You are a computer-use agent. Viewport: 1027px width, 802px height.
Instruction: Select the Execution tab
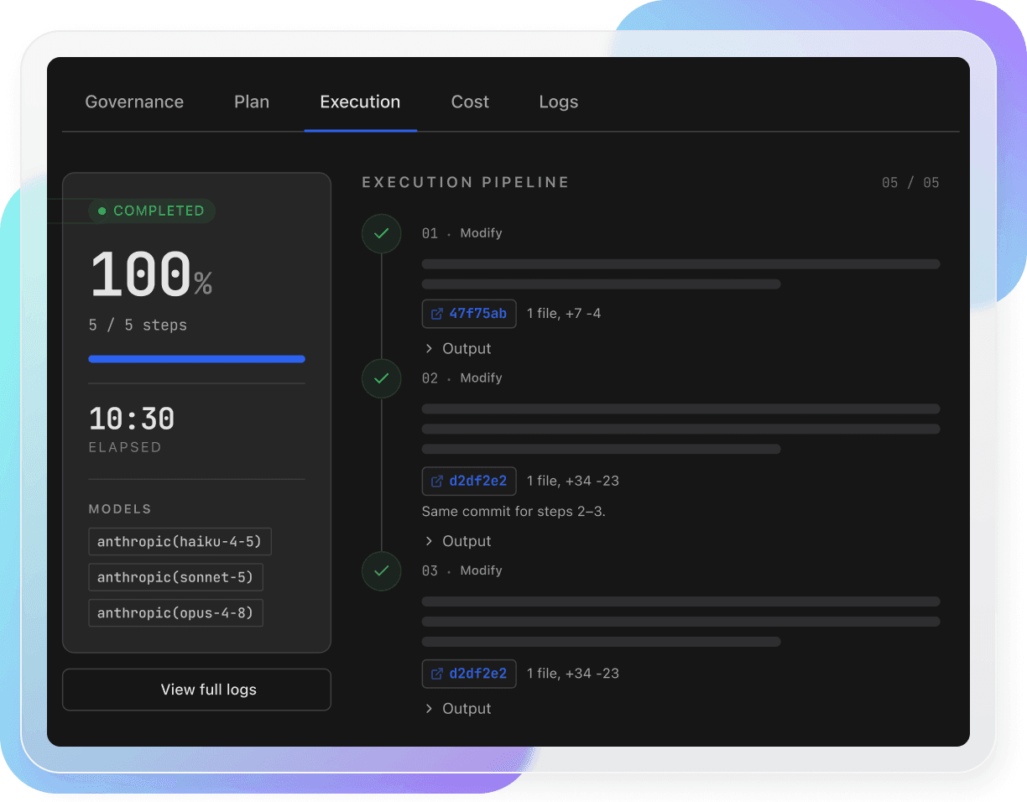coord(360,102)
